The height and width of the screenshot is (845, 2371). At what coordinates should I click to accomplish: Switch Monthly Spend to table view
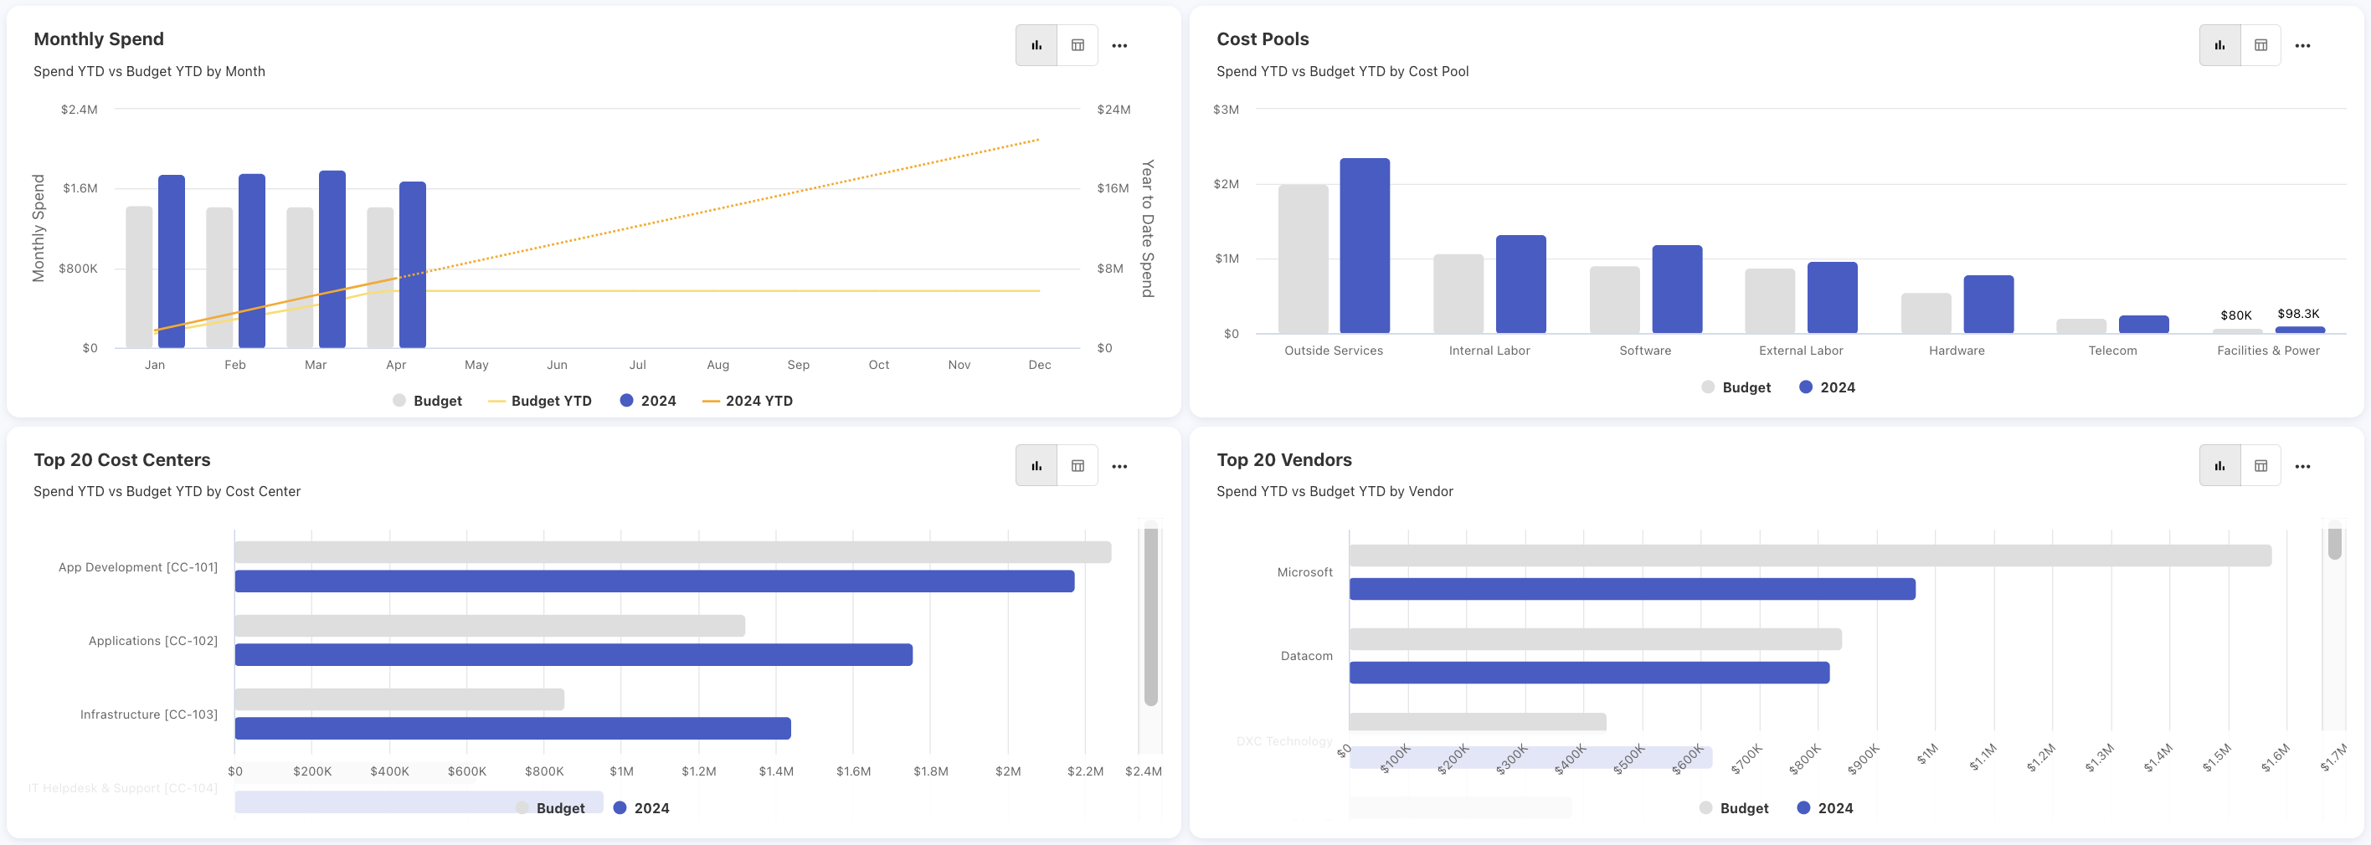pos(1077,45)
